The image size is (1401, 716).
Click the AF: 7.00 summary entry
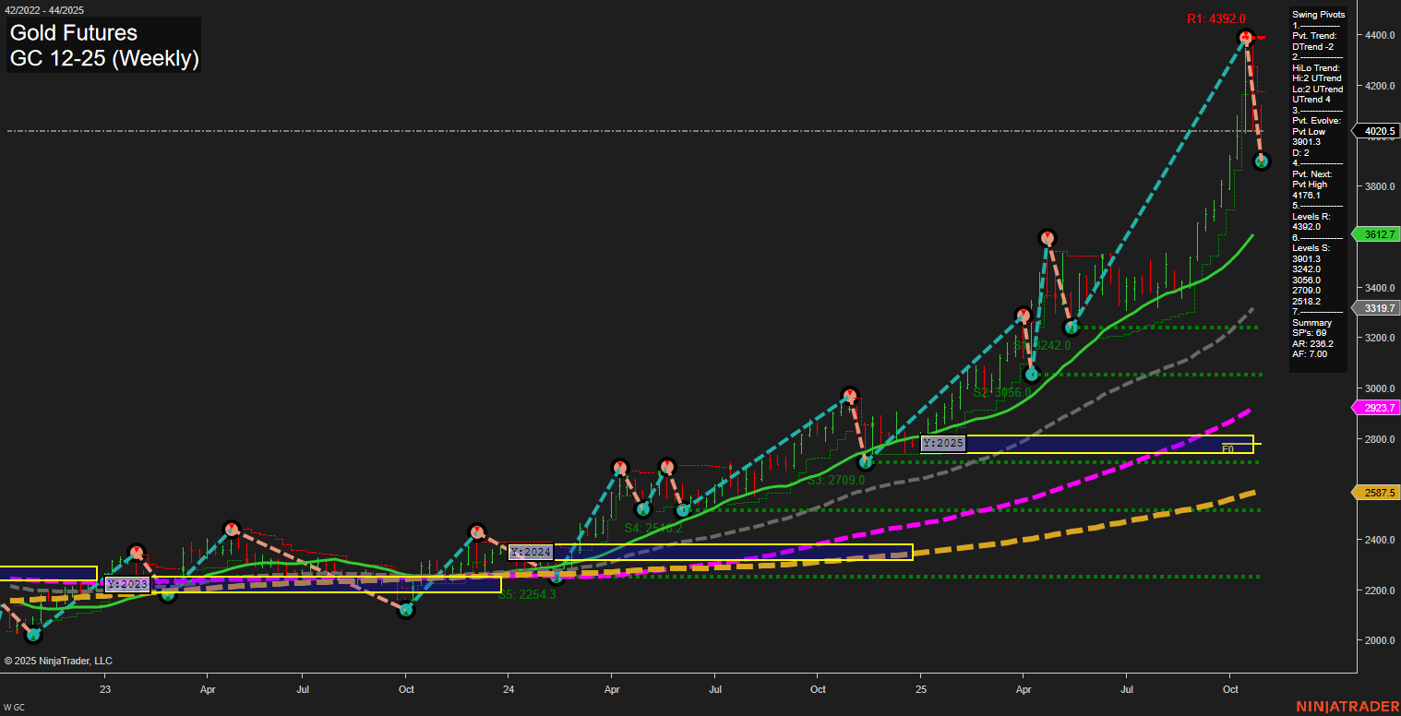pyautogui.click(x=1310, y=354)
